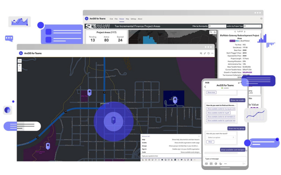This screenshot has height=175, width=281.
Task: Click the large pin in the blue circle
Action: (113, 120)
